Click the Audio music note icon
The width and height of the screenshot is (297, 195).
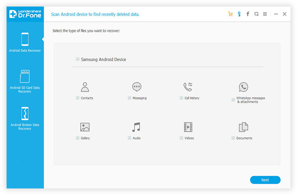(136, 127)
